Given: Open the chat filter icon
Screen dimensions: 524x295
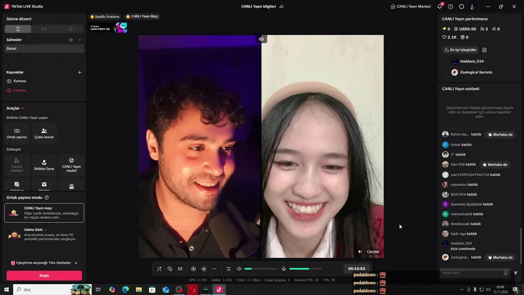Looking at the screenshot, I should point(515,273).
